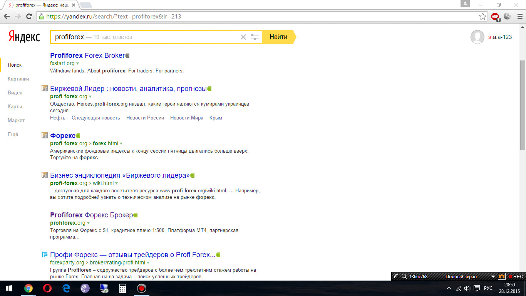This screenshot has height=296, width=526.
Task: Switch input language via РУС indicator
Action: pyautogui.click(x=488, y=288)
